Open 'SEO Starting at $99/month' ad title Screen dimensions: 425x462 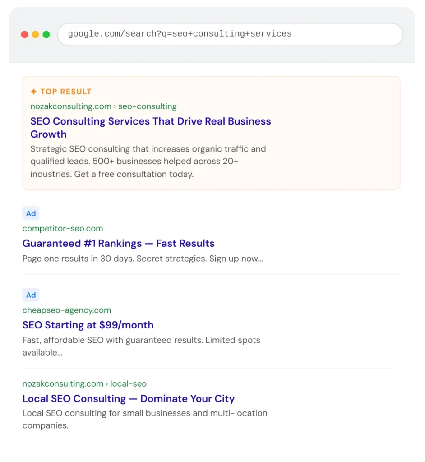[x=88, y=325]
